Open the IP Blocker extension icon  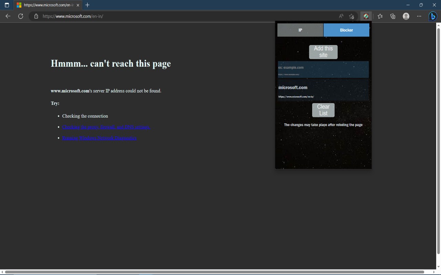coord(366,16)
